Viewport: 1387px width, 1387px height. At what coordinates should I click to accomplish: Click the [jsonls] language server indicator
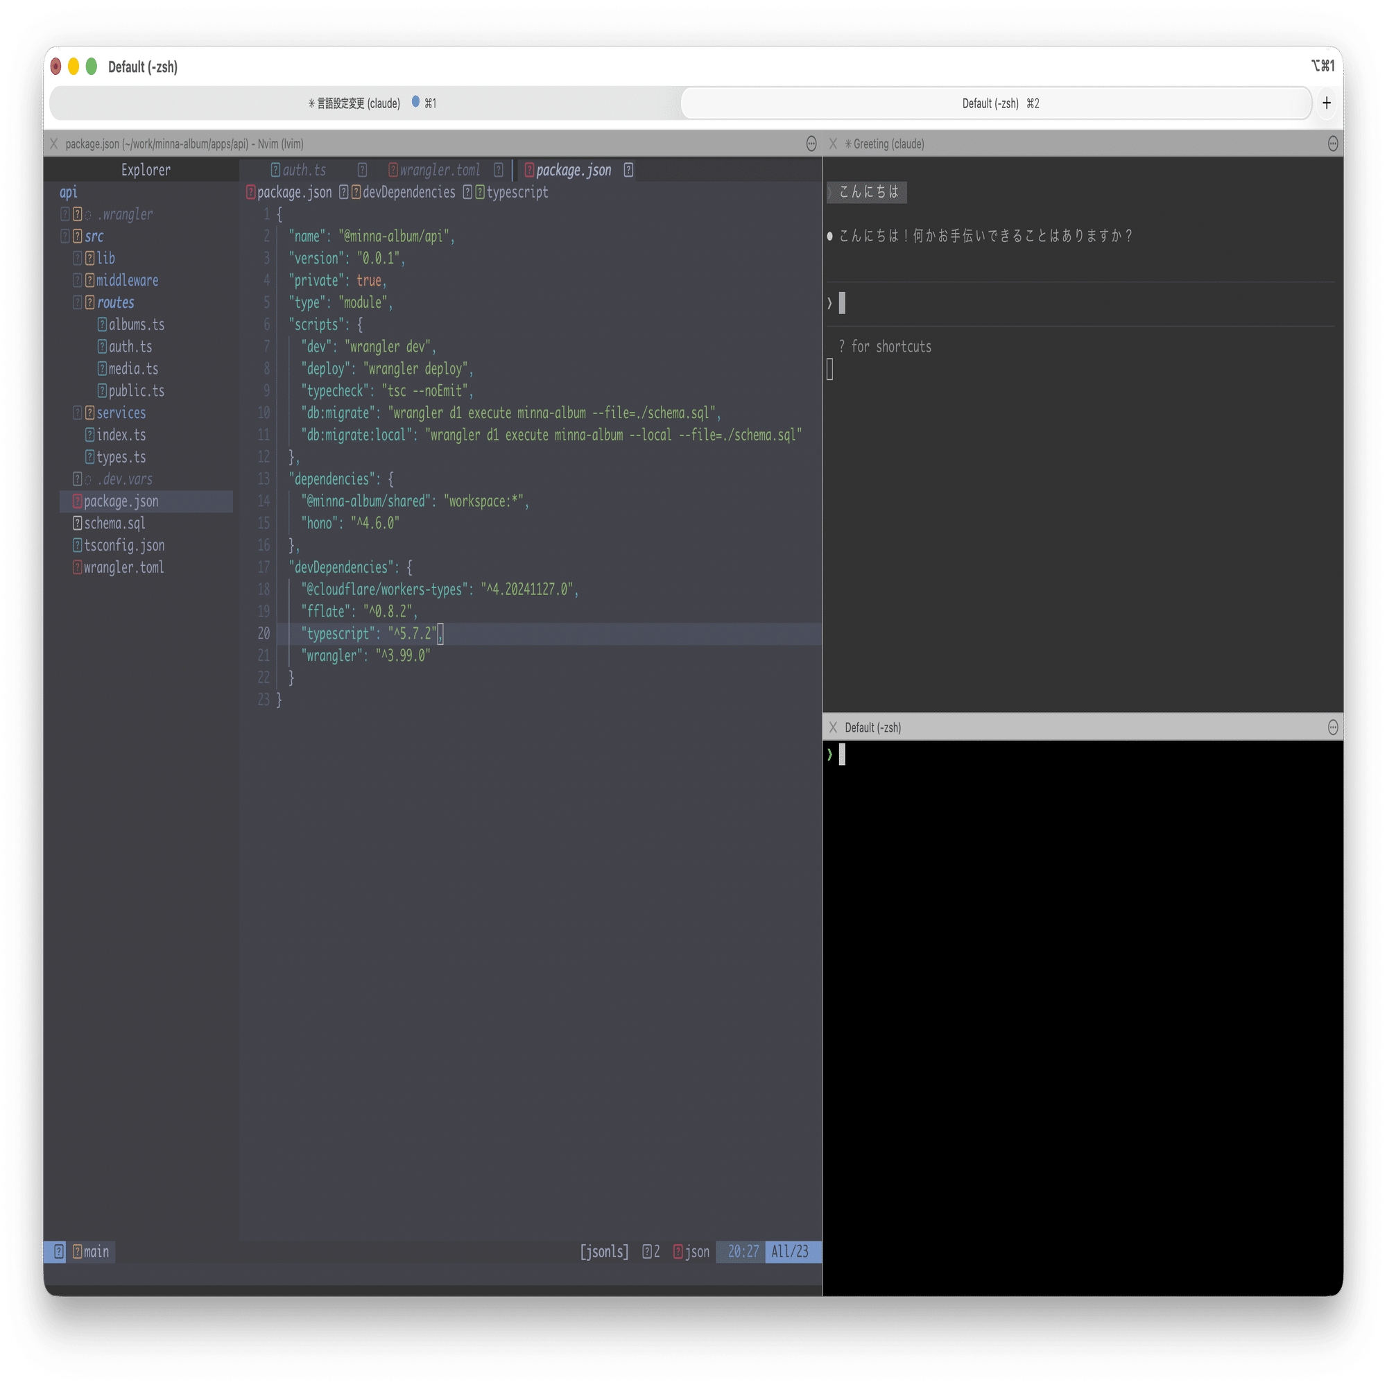[604, 1251]
